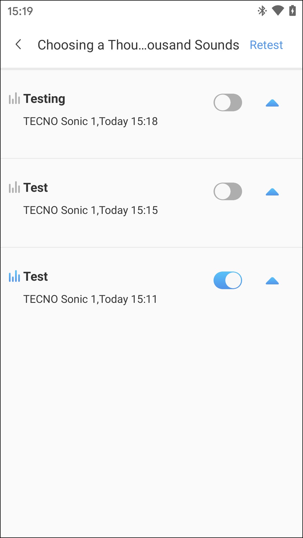Select the Test profile from 15:15
303x538 pixels.
(x=35, y=188)
